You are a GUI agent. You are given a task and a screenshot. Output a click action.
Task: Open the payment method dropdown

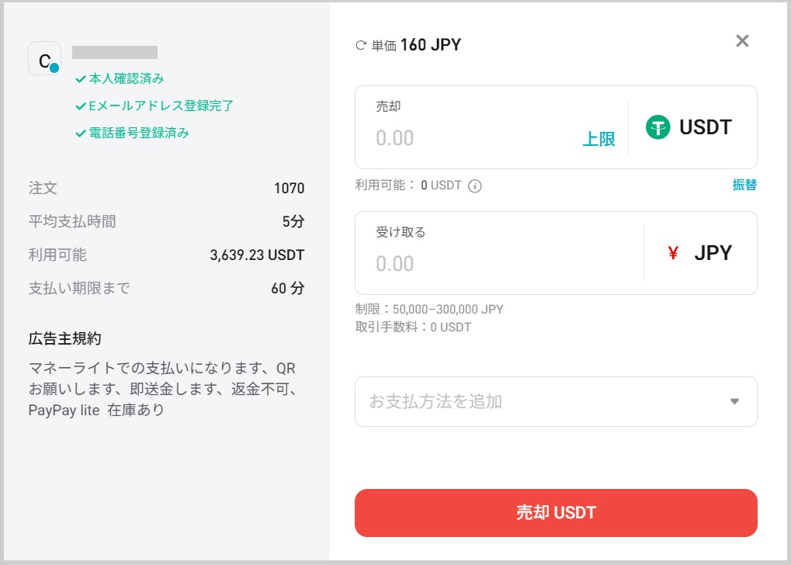(x=543, y=401)
